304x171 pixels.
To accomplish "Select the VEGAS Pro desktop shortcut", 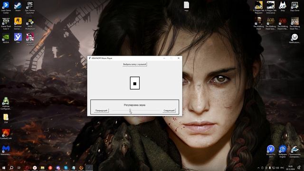I will click(271, 151).
